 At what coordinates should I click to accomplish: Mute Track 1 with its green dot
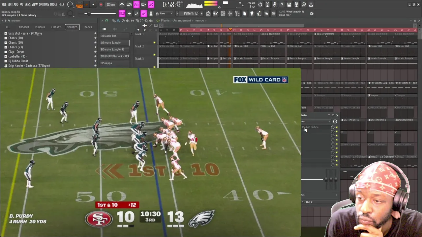click(x=154, y=42)
